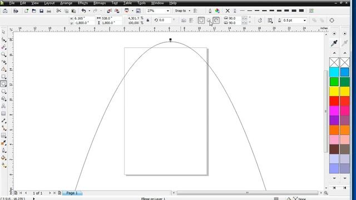Select the Fill bucket tool
Viewport: 356px width, 200px height.
coord(3,158)
